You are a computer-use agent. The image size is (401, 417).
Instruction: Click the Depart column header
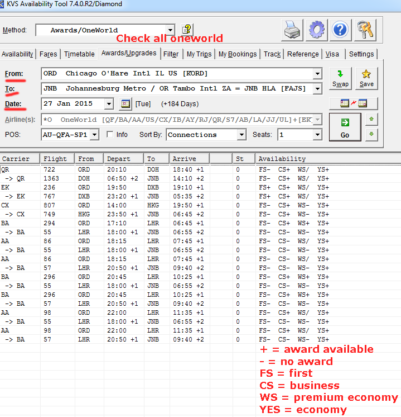[124, 159]
